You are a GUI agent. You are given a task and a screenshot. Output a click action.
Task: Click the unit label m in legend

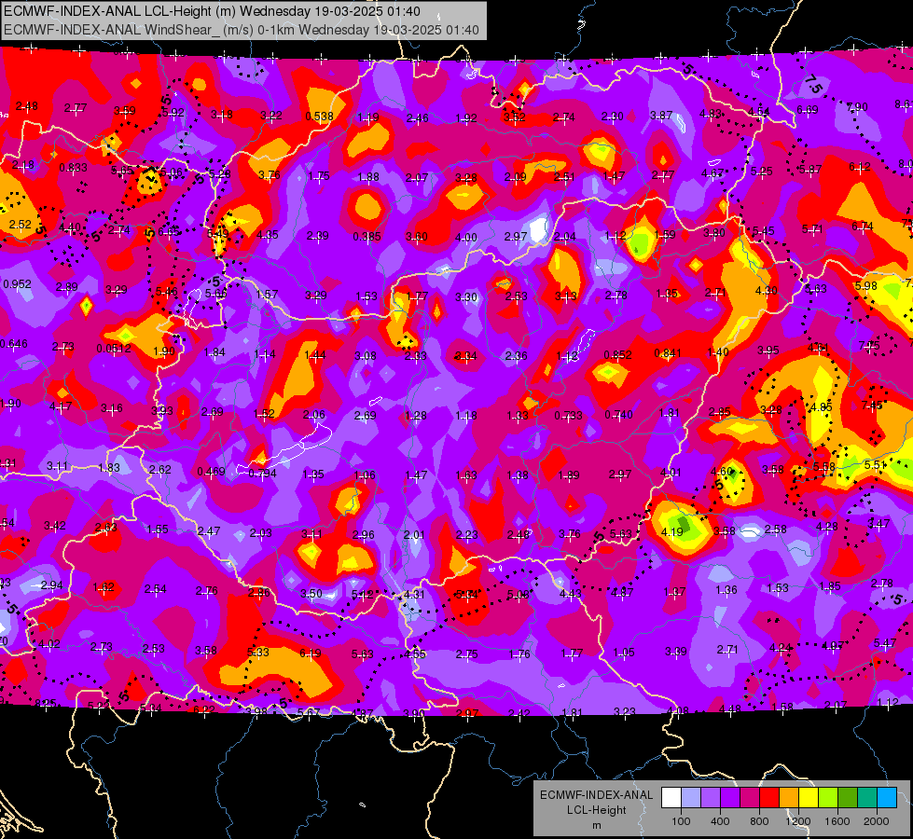point(596,826)
